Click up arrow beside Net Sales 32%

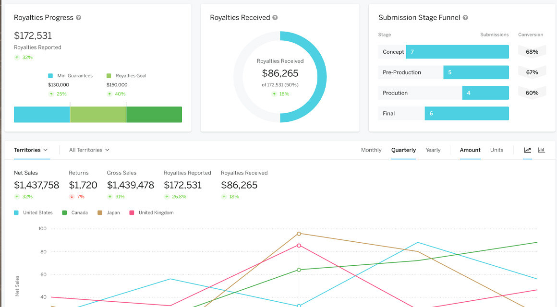[17, 197]
